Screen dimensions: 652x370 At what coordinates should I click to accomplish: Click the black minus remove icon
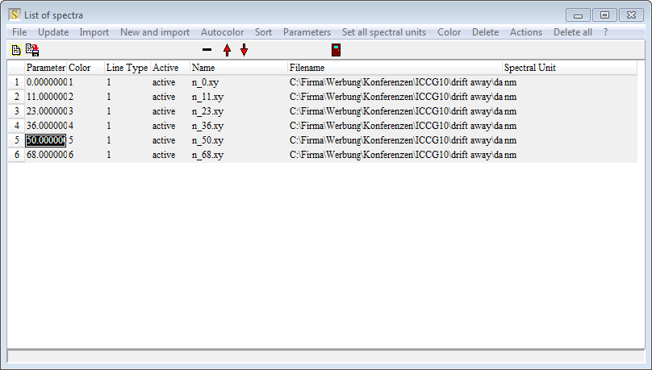[x=207, y=50]
